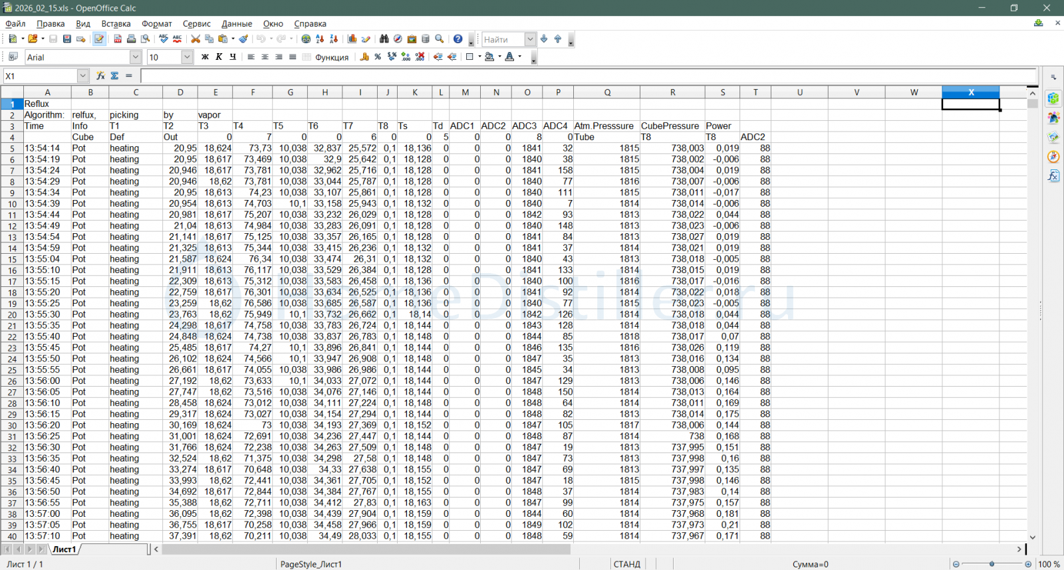Click the zoom slider handle

click(992, 564)
